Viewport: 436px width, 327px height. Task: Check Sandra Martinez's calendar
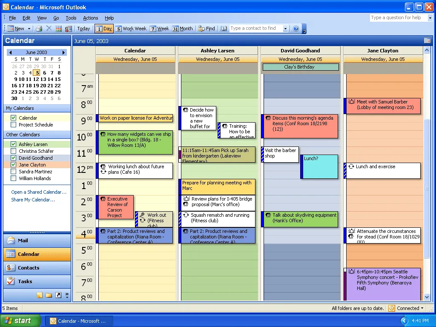tap(13, 171)
